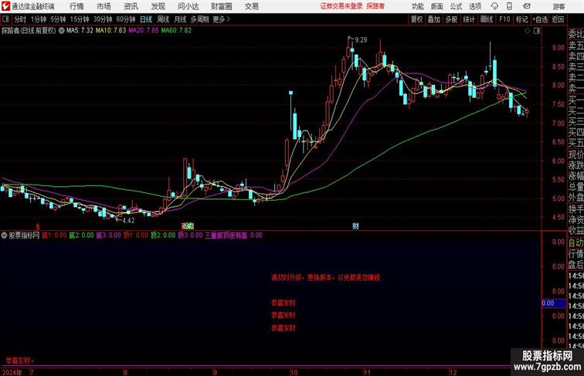Click the 证券交易未登录 login notice

341,6
